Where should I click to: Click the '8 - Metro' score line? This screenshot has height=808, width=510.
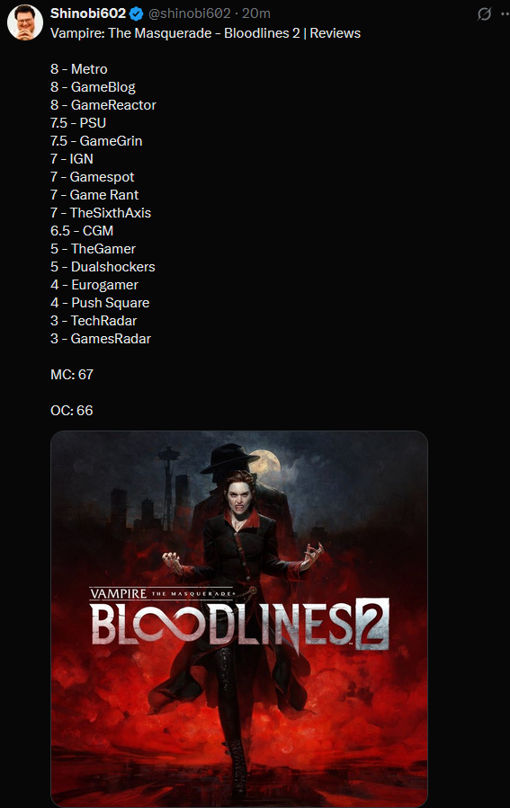[79, 69]
